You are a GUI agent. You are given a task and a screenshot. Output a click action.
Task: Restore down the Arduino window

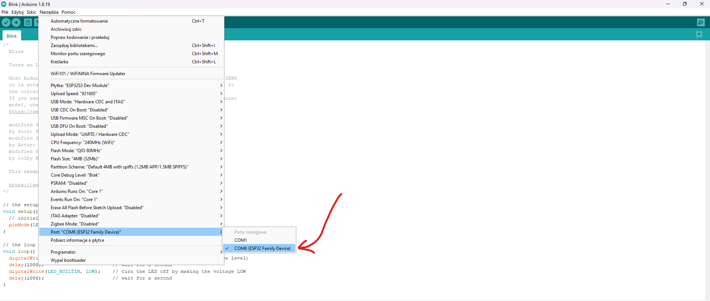(685, 4)
